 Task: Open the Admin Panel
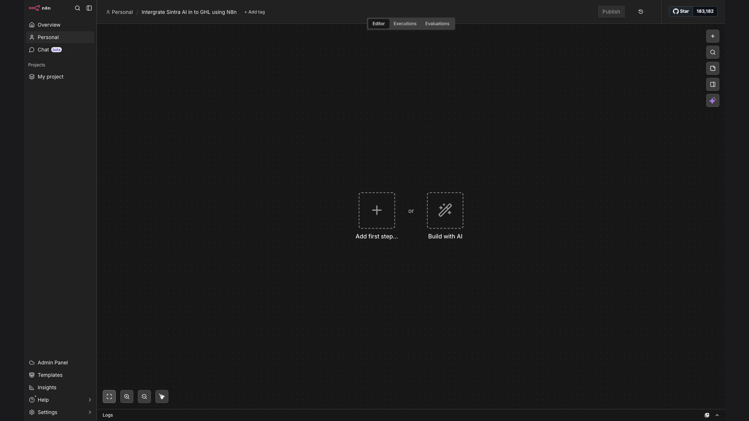(x=60, y=363)
